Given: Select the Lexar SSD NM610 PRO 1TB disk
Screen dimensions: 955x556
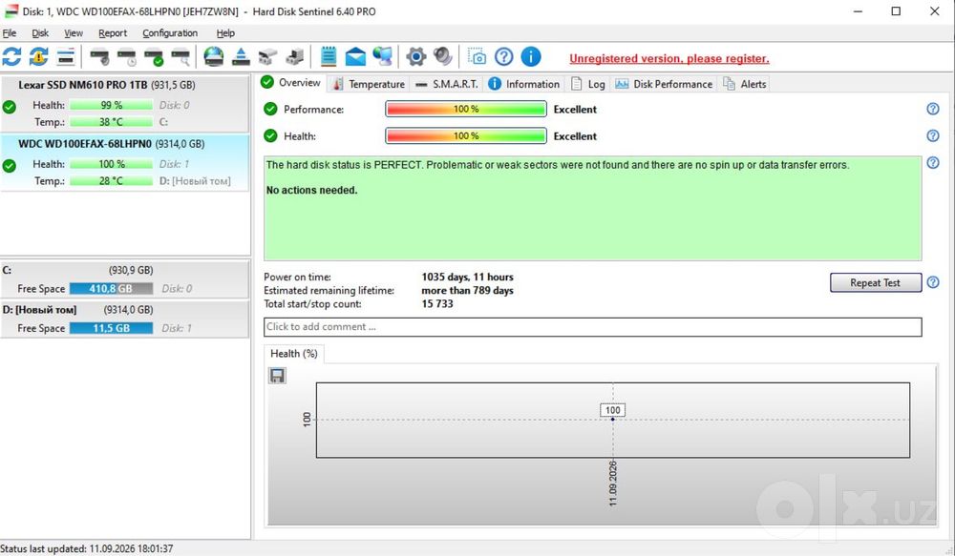Looking at the screenshot, I should (125, 103).
